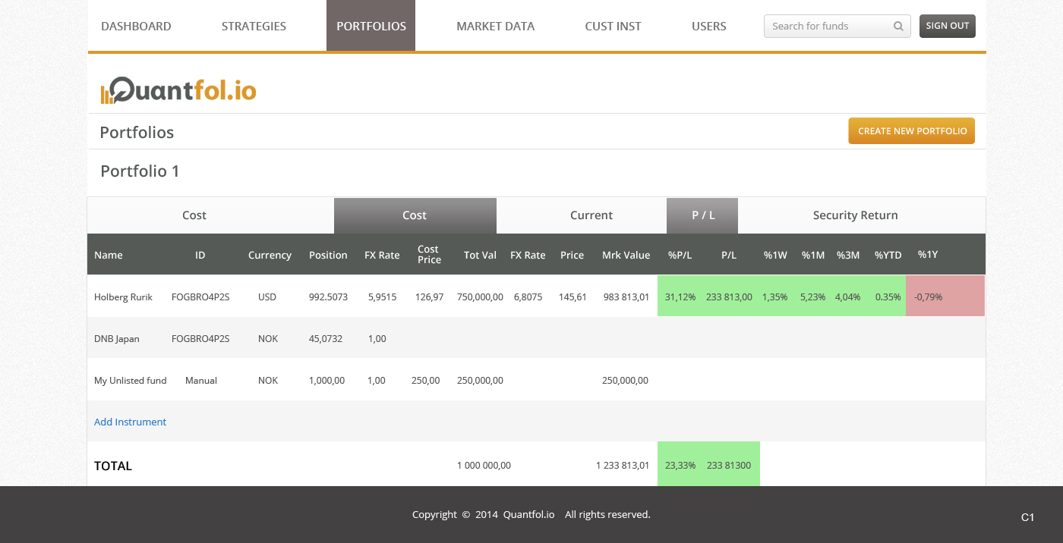Click price 145,61 cell
The image size is (1063, 543).
573,297
